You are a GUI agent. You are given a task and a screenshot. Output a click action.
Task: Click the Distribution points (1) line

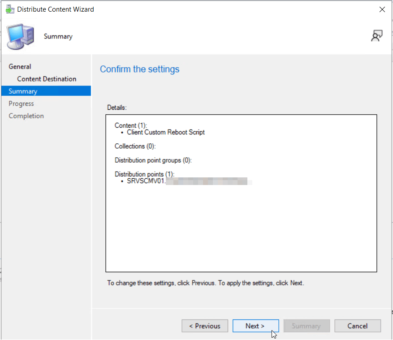(x=144, y=174)
